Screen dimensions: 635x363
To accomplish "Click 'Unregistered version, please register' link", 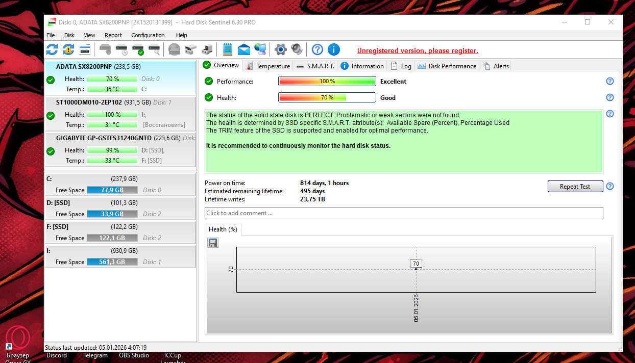I will pos(418,50).
